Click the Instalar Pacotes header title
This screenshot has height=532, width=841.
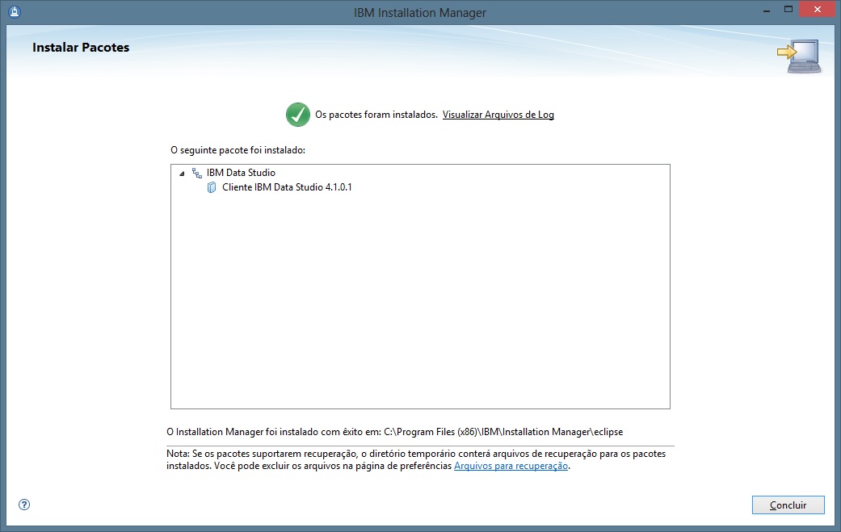80,47
